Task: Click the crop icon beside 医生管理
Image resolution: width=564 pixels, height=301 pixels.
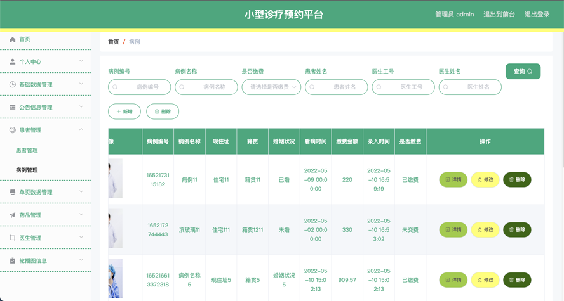Action: tap(13, 238)
